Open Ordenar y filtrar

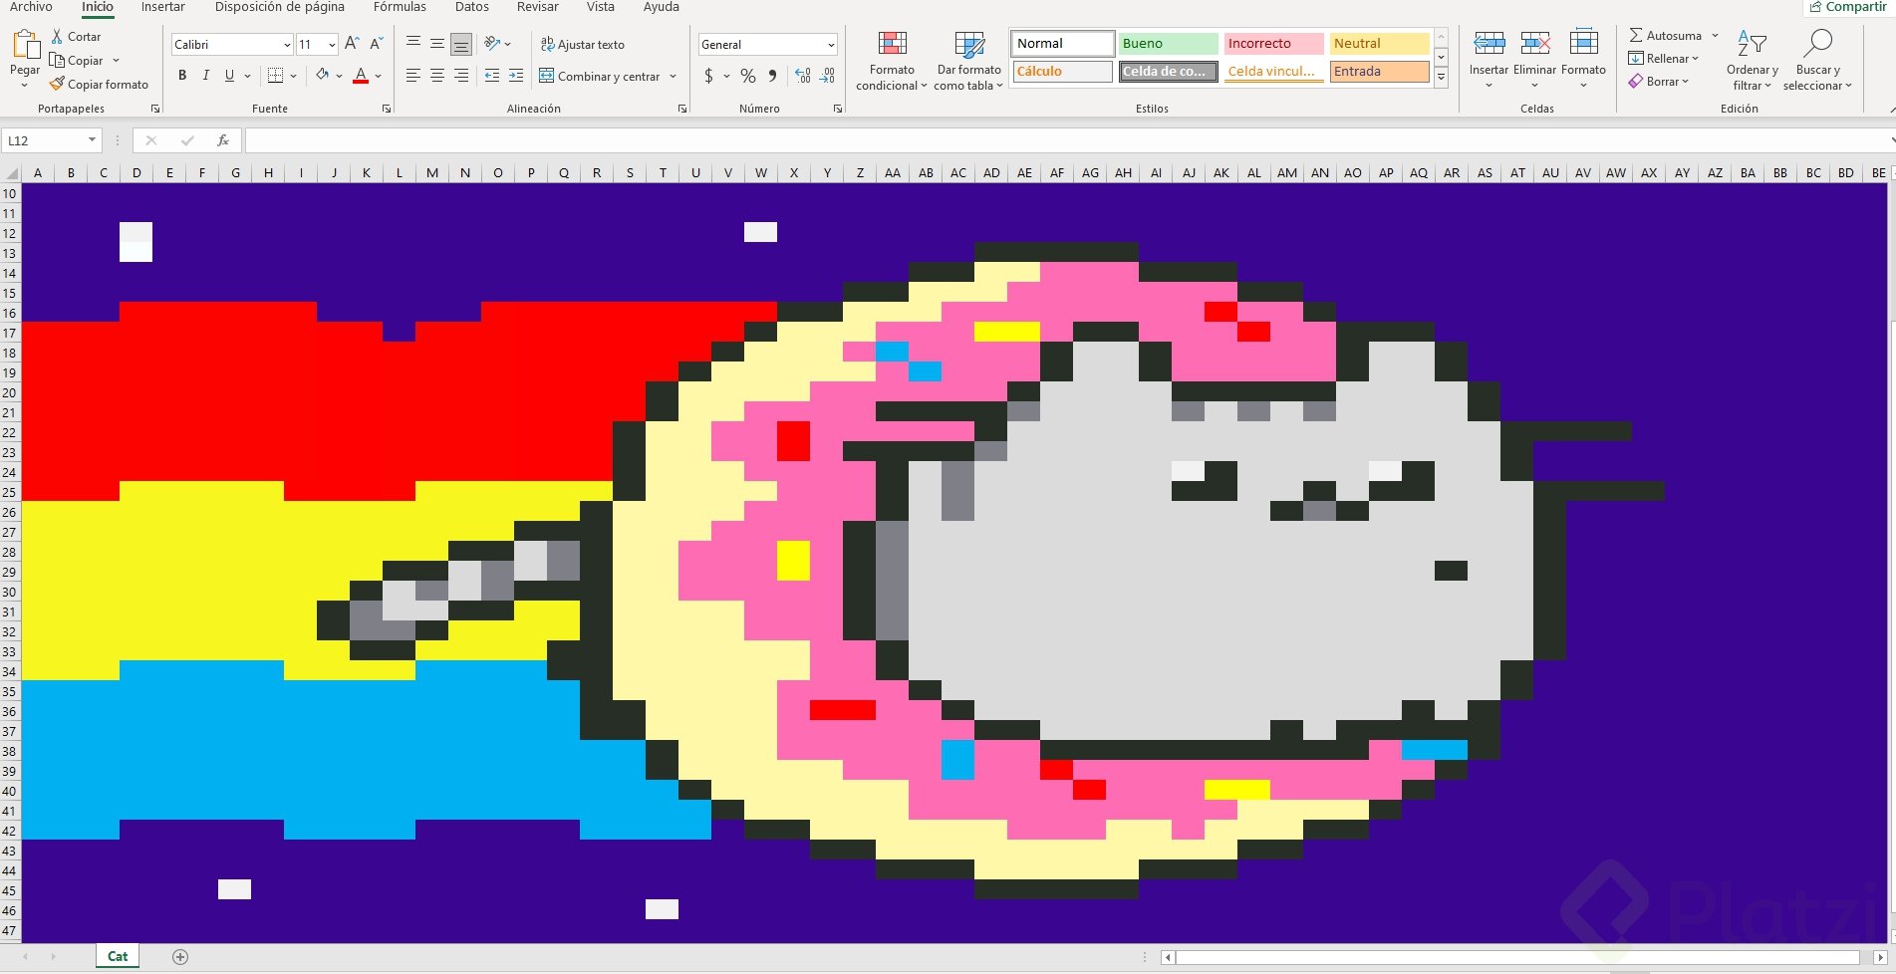coord(1753,60)
